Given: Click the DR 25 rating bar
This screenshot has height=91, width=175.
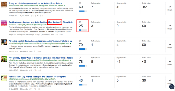Looking at the screenshot, I should (83, 30).
